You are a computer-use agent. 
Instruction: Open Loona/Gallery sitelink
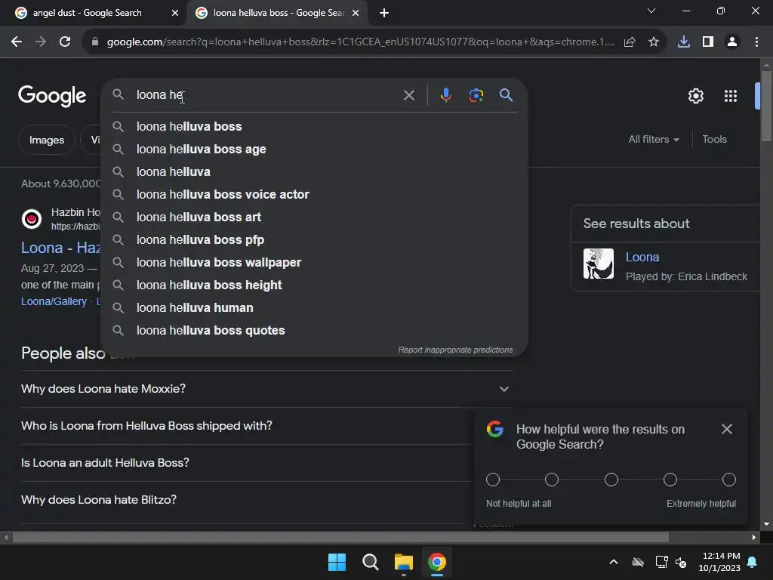54,301
